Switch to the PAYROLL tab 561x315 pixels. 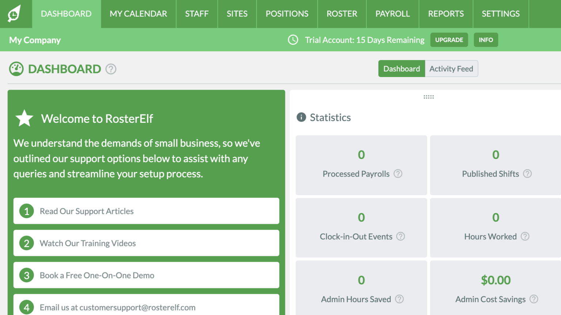392,14
